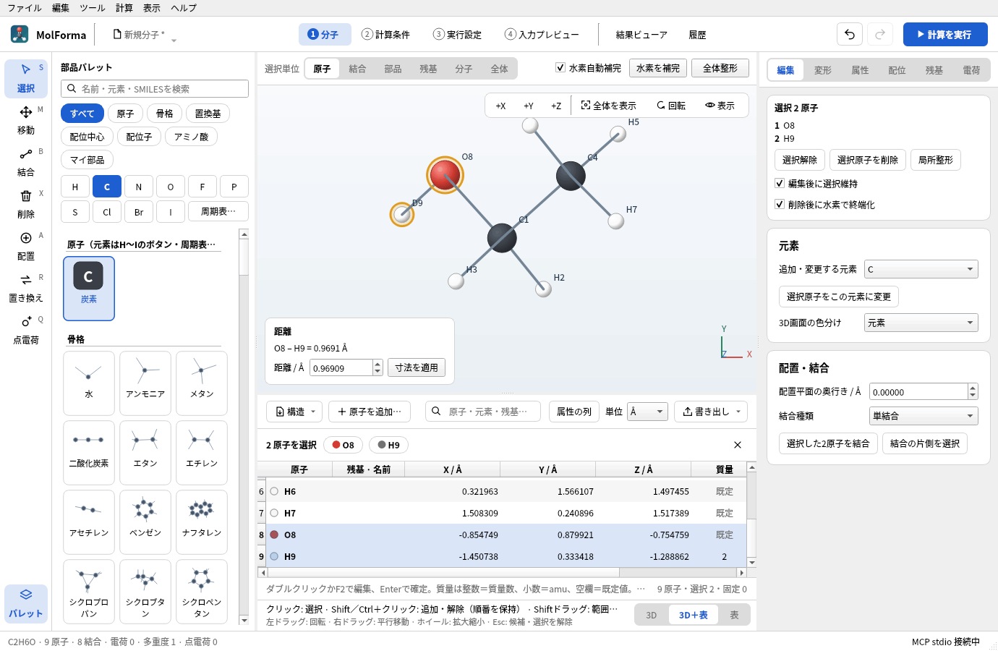998x651 pixels.
Task: Open the 結合種類 dropdown
Action: (x=924, y=416)
